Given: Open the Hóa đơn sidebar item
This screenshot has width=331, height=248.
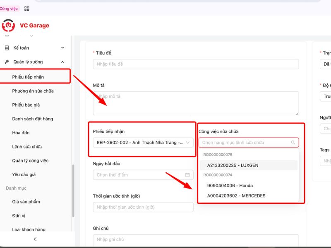Looking at the screenshot, I should (21, 133).
